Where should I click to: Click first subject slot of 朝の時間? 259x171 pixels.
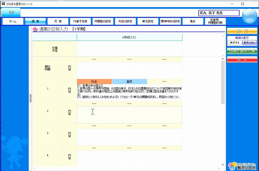94,59
